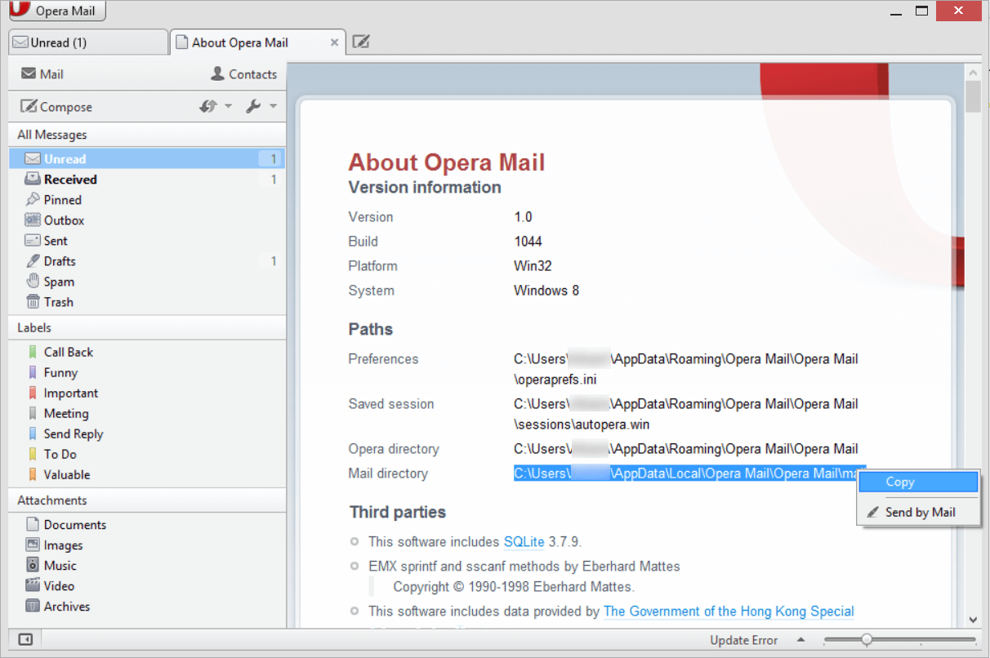
Task: Select the Valuable label
Action: [x=147, y=474]
